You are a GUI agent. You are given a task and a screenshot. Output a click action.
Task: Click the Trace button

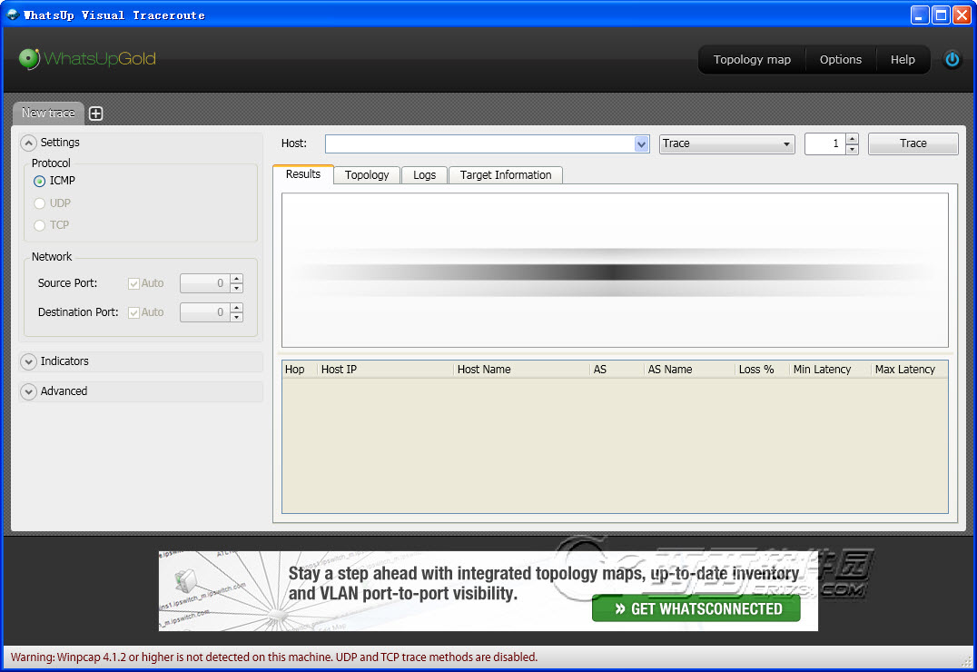point(913,143)
